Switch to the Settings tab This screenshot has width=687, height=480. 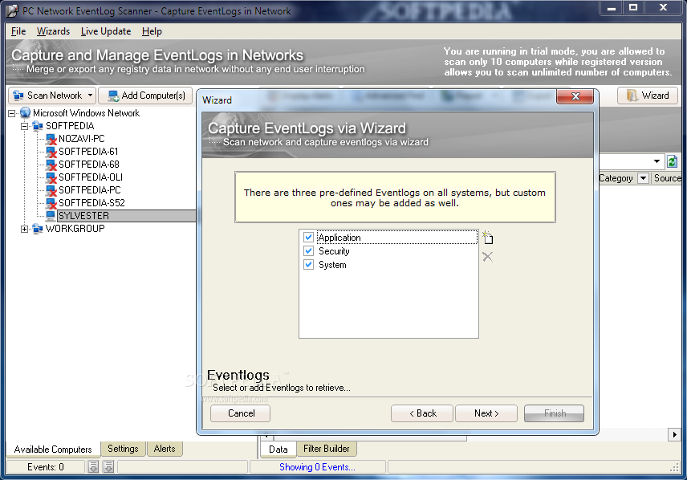click(123, 449)
